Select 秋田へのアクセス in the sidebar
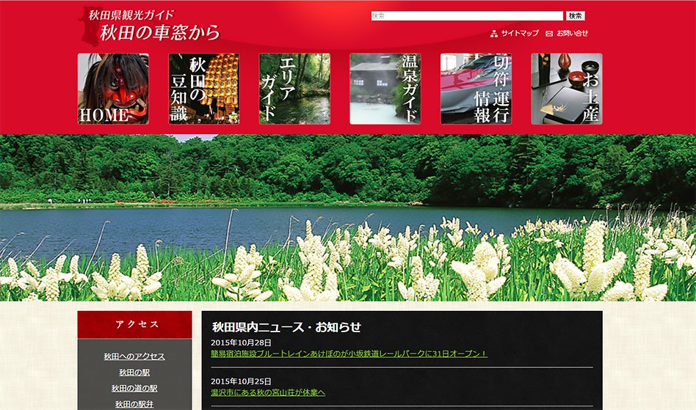 pos(134,356)
